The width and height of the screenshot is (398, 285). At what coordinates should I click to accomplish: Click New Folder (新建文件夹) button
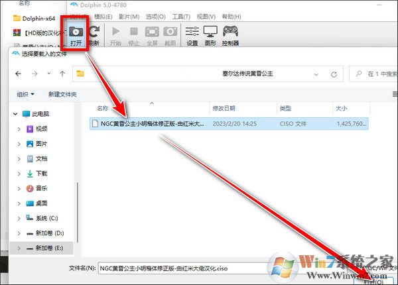[62, 94]
